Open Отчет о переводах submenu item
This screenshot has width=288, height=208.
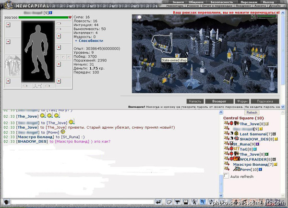217,6
